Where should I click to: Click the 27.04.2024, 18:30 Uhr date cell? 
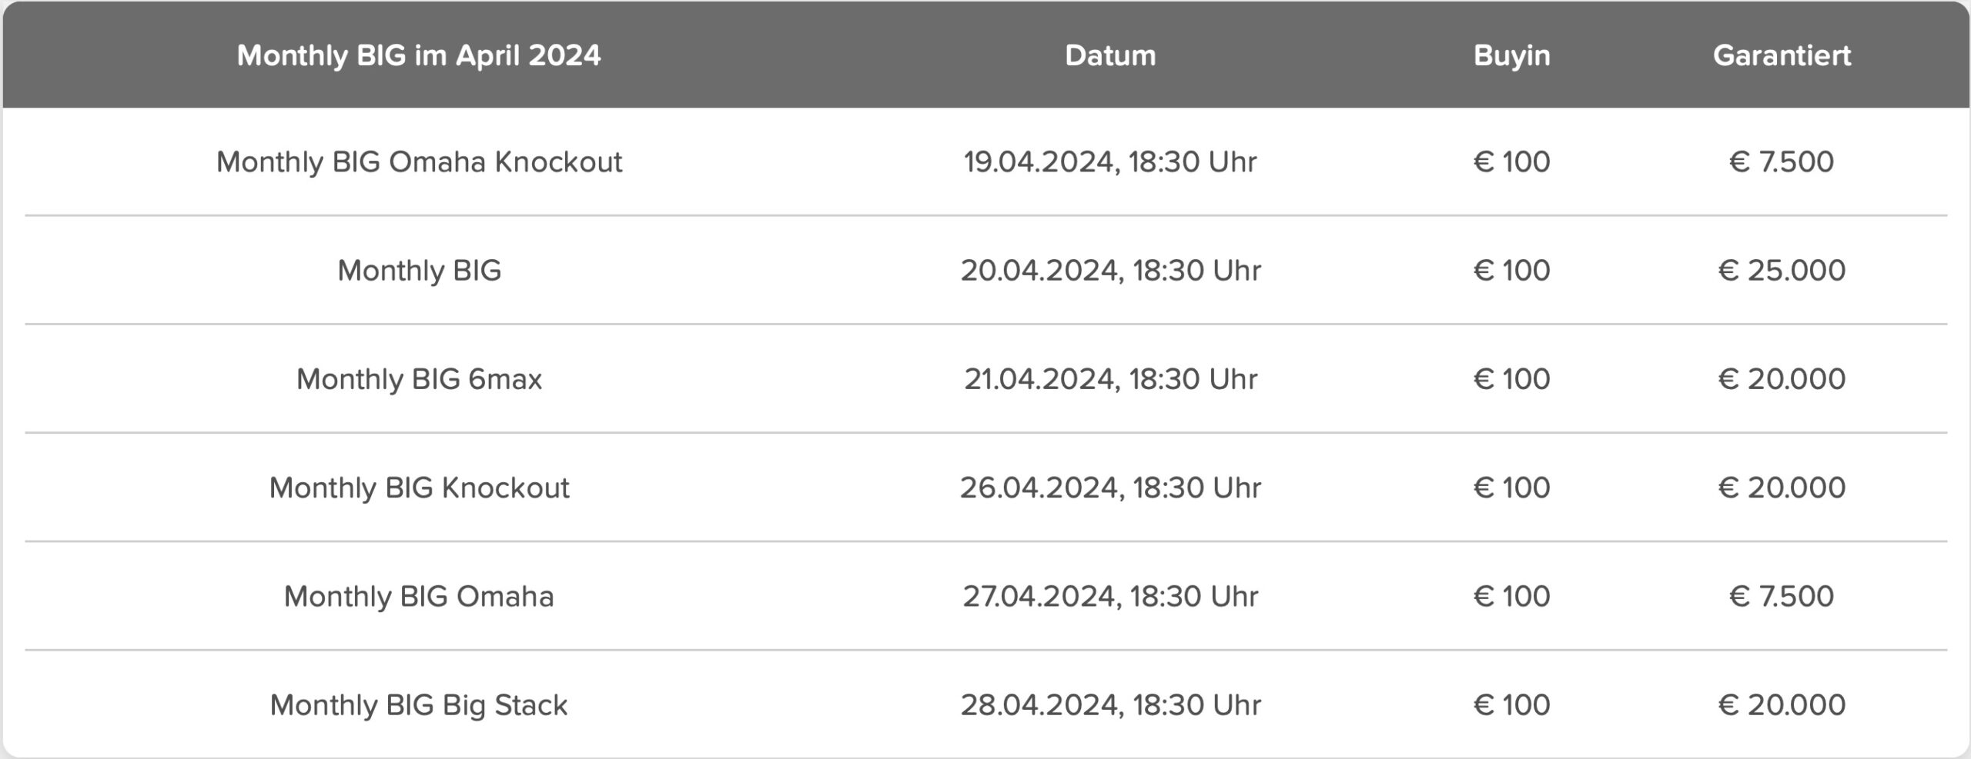[x=1110, y=597]
